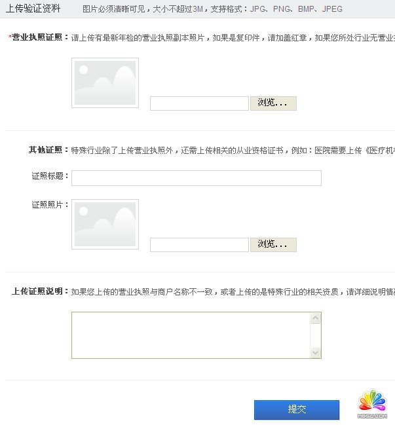Click the 营业执照证照 label

37,37
